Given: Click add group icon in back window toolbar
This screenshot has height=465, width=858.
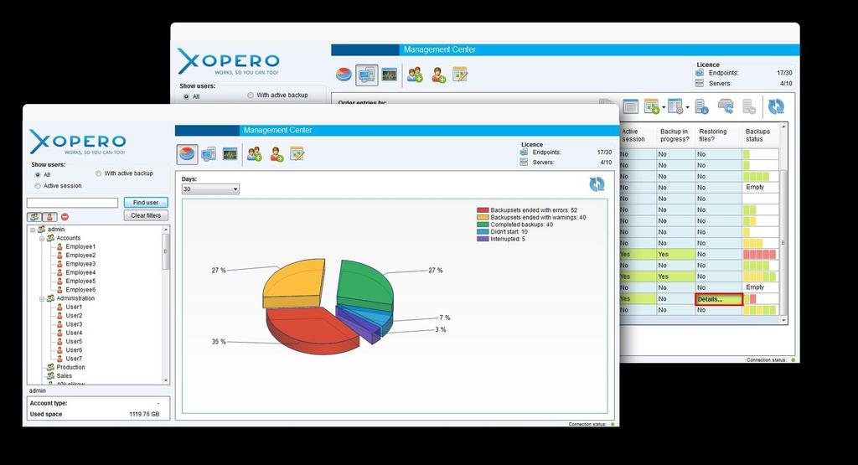Looking at the screenshot, I should (x=415, y=75).
